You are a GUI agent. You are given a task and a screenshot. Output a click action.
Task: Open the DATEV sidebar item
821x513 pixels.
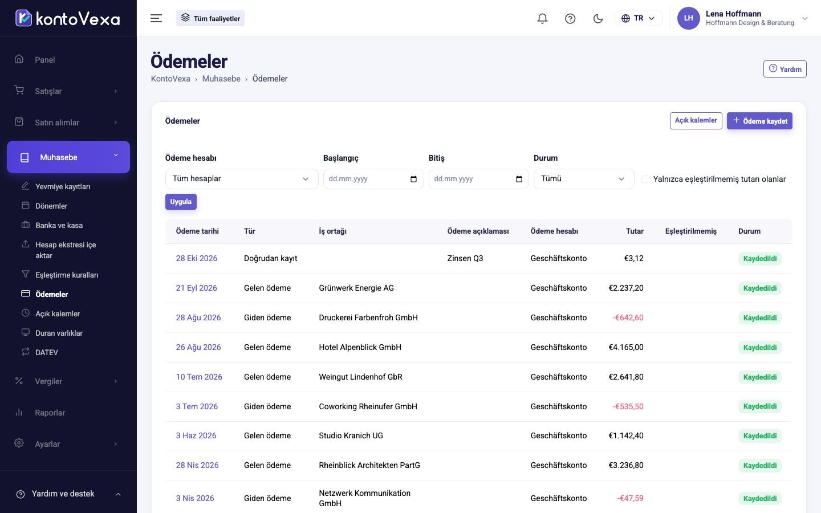(47, 352)
